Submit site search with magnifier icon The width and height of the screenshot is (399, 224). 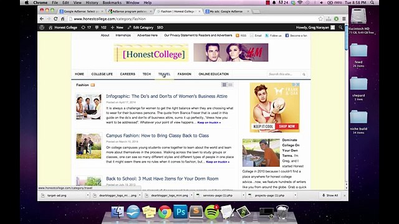(304, 74)
